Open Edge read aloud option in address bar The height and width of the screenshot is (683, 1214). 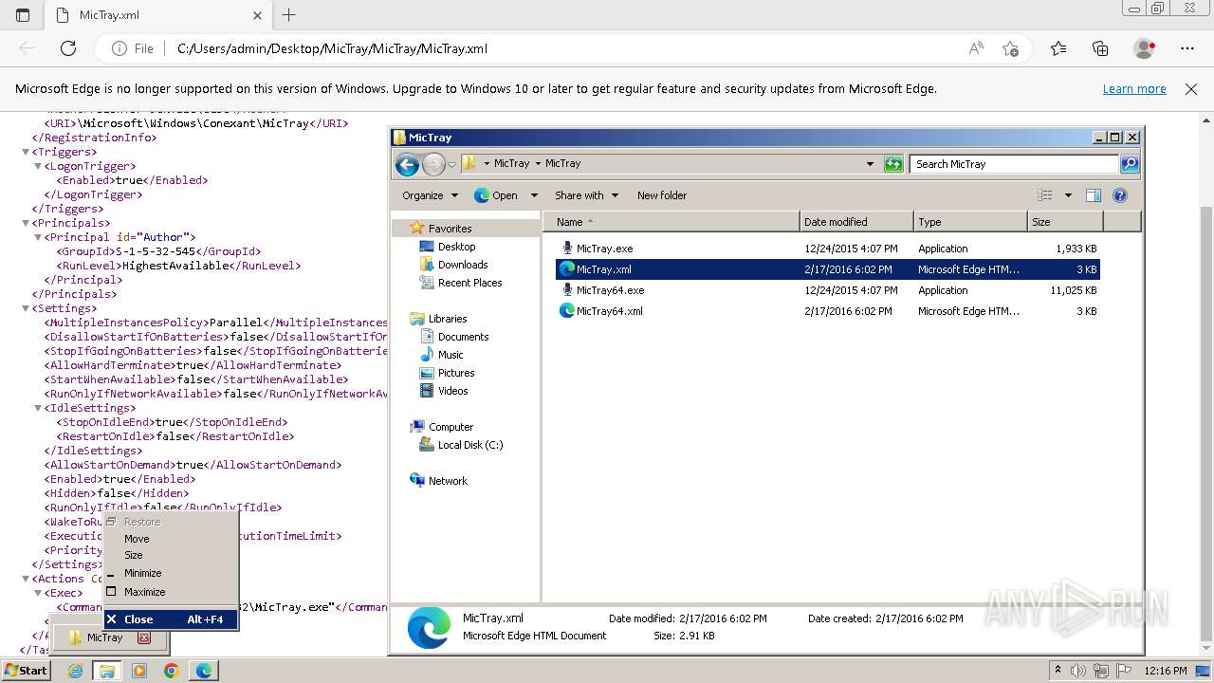click(x=976, y=48)
